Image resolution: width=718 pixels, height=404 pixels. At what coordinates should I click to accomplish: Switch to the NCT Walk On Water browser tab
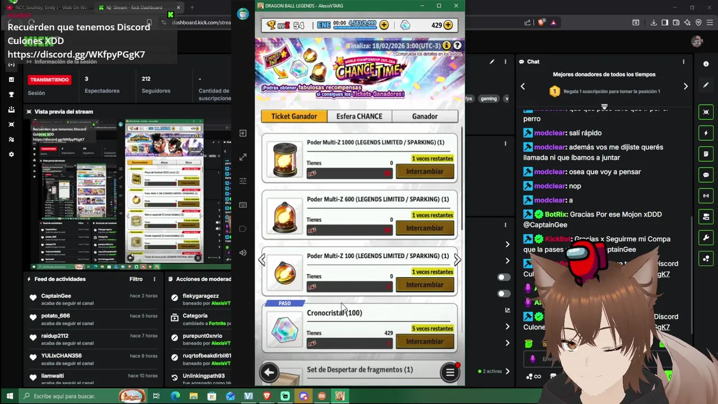point(47,7)
